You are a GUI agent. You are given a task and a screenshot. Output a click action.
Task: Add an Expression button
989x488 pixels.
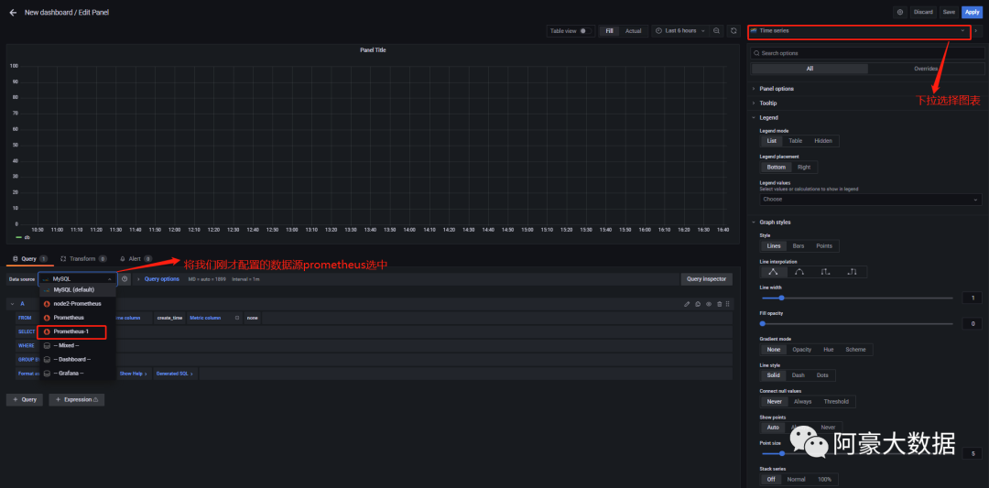[77, 400]
